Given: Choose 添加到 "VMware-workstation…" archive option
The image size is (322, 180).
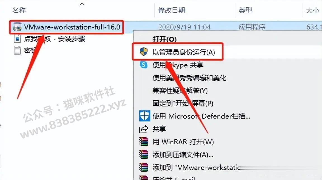Looking at the screenshot, I should 196,167.
